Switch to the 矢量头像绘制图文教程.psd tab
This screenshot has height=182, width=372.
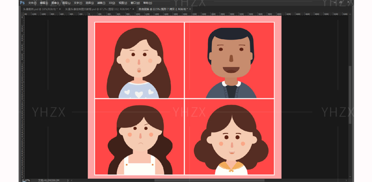[98, 9]
